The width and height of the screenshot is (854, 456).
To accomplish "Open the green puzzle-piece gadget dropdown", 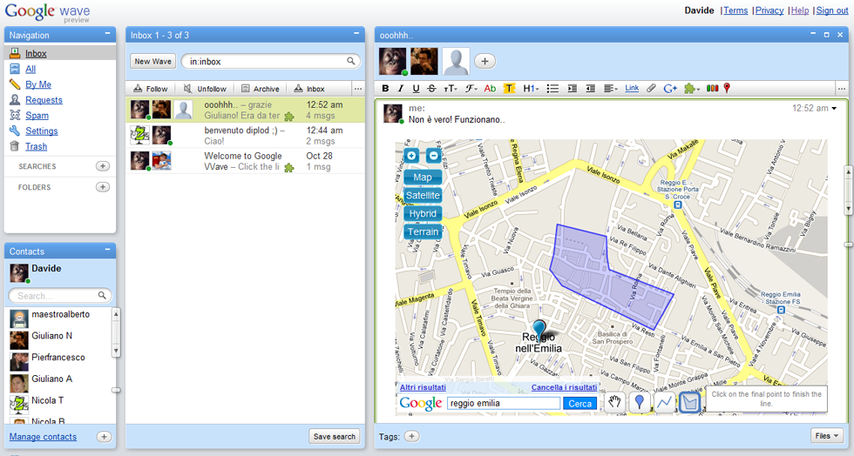I will point(692,88).
